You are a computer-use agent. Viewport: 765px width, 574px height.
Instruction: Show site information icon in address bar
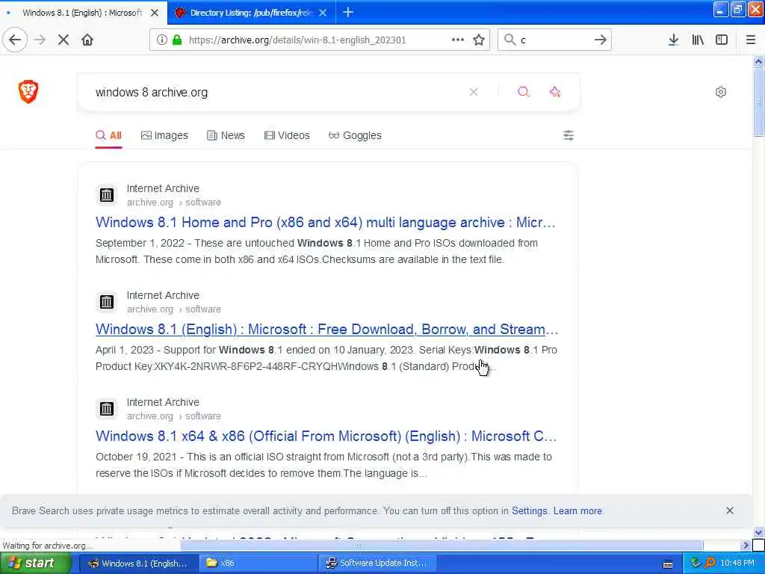[161, 40]
